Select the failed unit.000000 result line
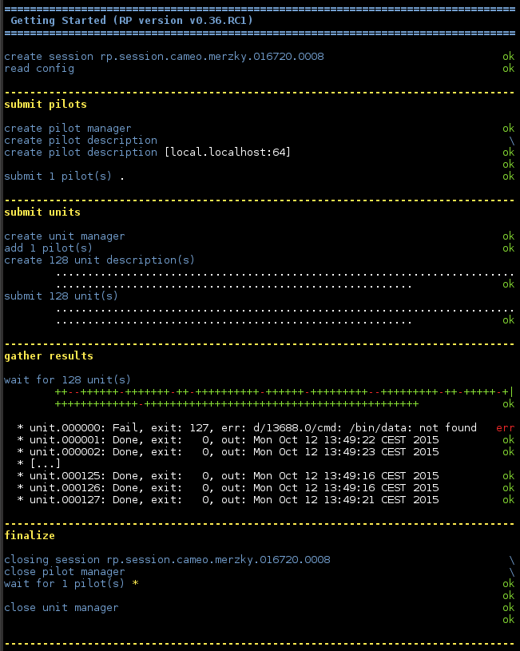Image resolution: width=520 pixels, height=651 pixels. [x=247, y=427]
